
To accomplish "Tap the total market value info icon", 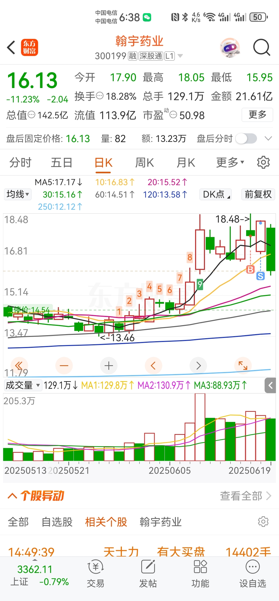I will tap(31, 115).
